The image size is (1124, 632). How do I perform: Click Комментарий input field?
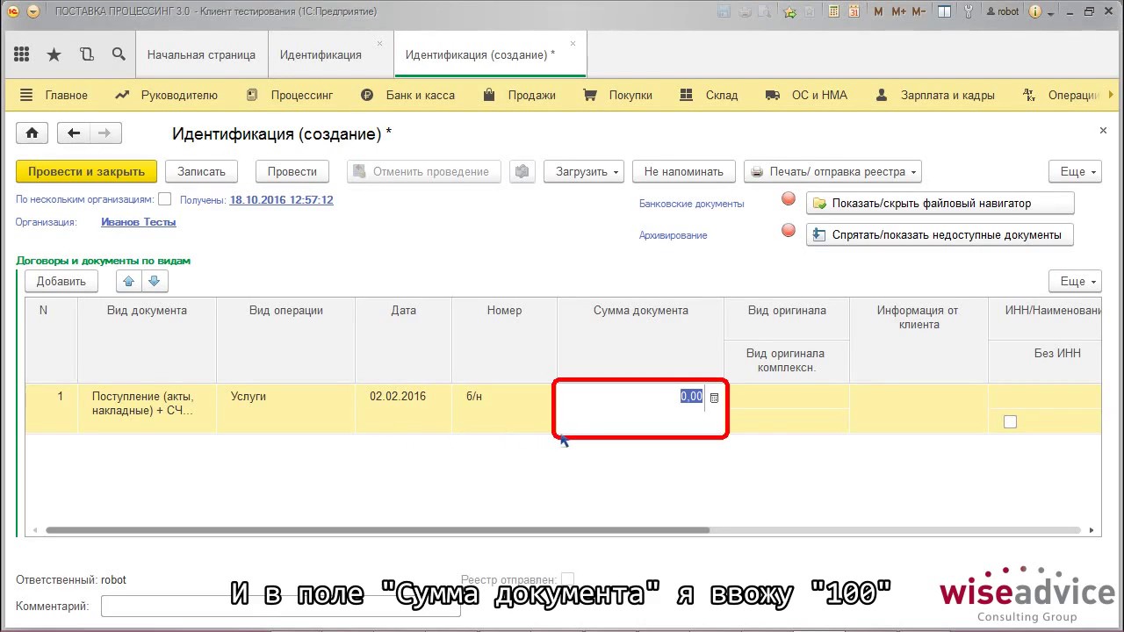click(281, 606)
